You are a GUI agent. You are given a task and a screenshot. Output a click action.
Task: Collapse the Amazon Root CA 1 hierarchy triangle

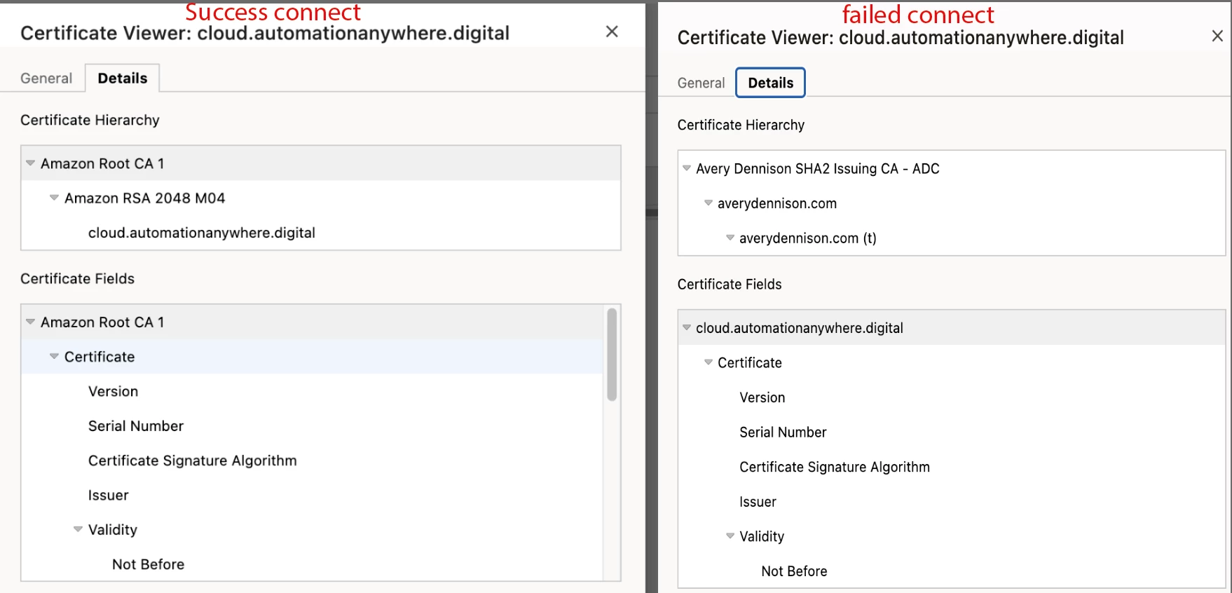[31, 163]
